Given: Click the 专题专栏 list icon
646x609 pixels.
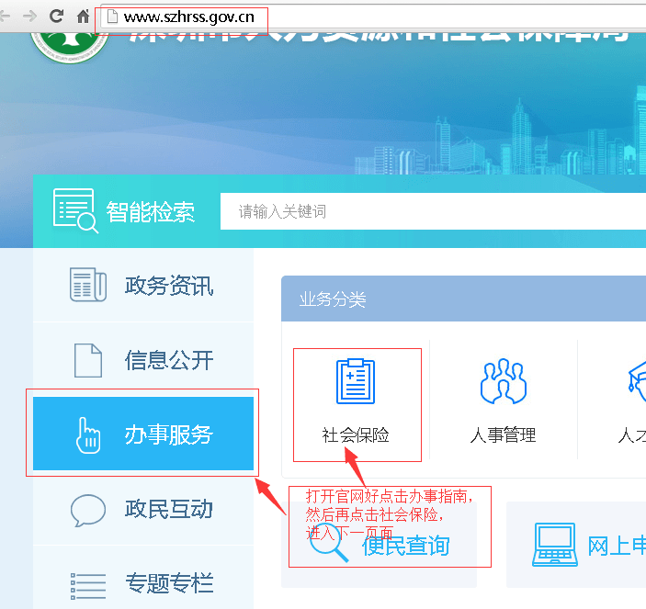Looking at the screenshot, I should (88, 586).
